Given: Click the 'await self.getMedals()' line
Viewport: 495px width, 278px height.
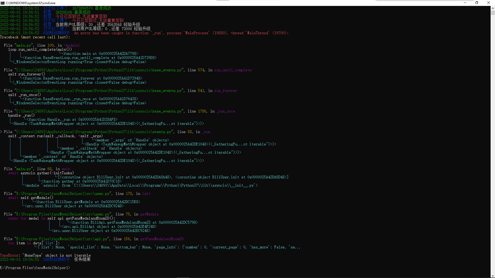Looking at the screenshot, I should coord(31,198).
